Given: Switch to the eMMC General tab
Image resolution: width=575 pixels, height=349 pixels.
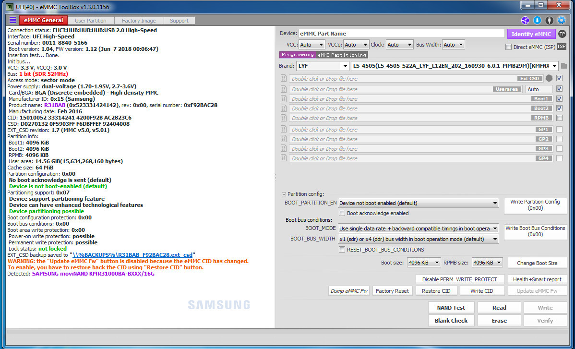Looking at the screenshot, I should click(x=43, y=20).
